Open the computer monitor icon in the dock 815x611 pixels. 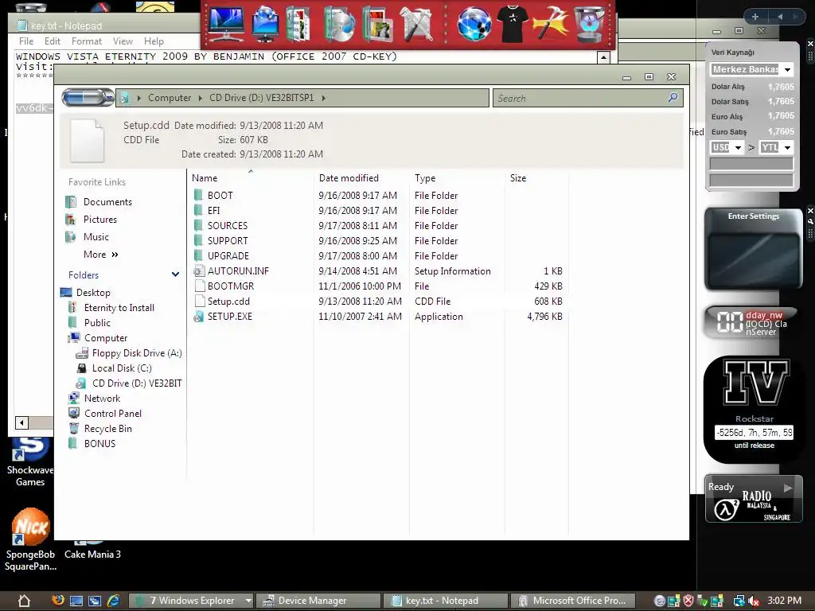(x=225, y=23)
